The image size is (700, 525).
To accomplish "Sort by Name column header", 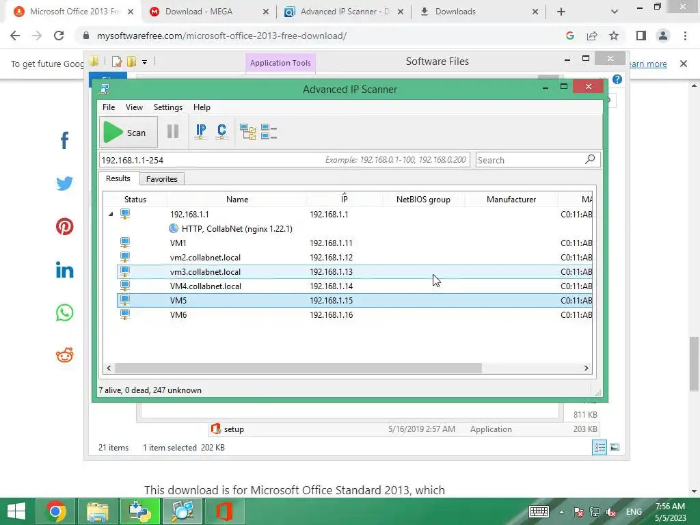I will point(237,199).
